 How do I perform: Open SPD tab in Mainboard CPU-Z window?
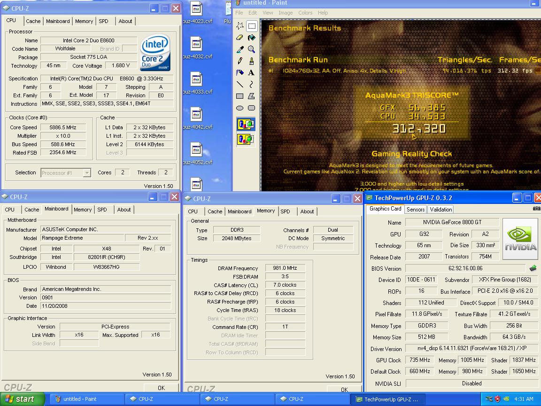(x=102, y=210)
